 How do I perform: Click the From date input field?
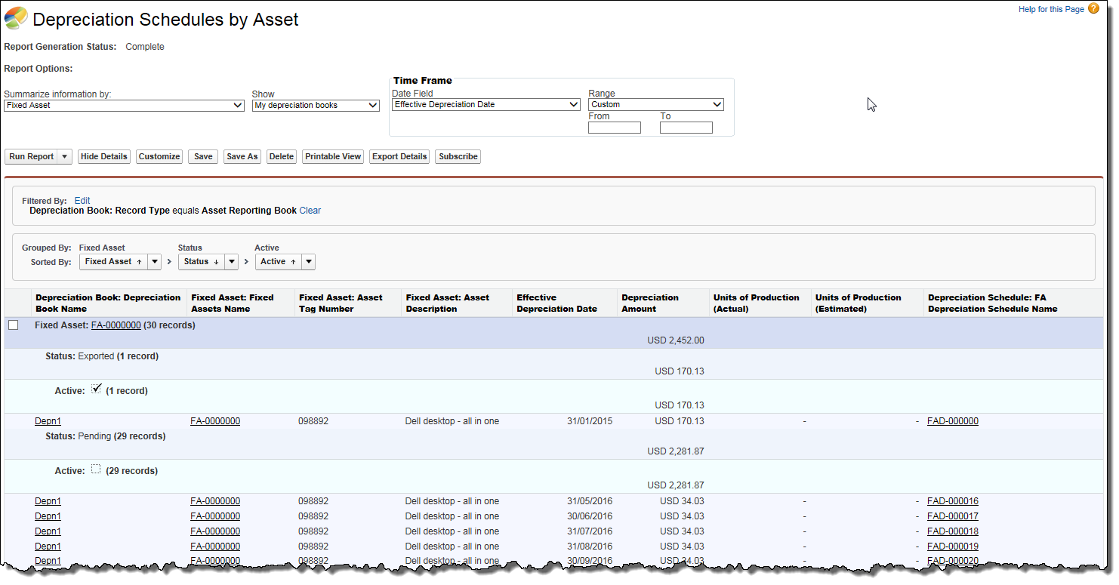tap(614, 128)
